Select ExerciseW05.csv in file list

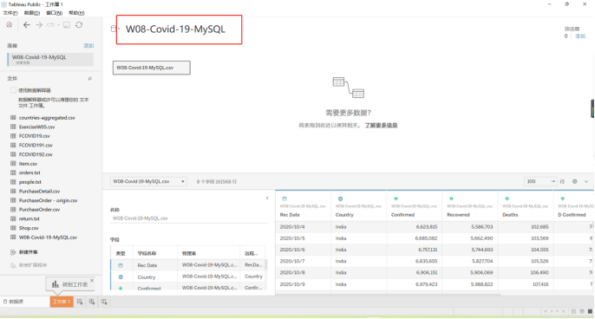(x=36, y=127)
